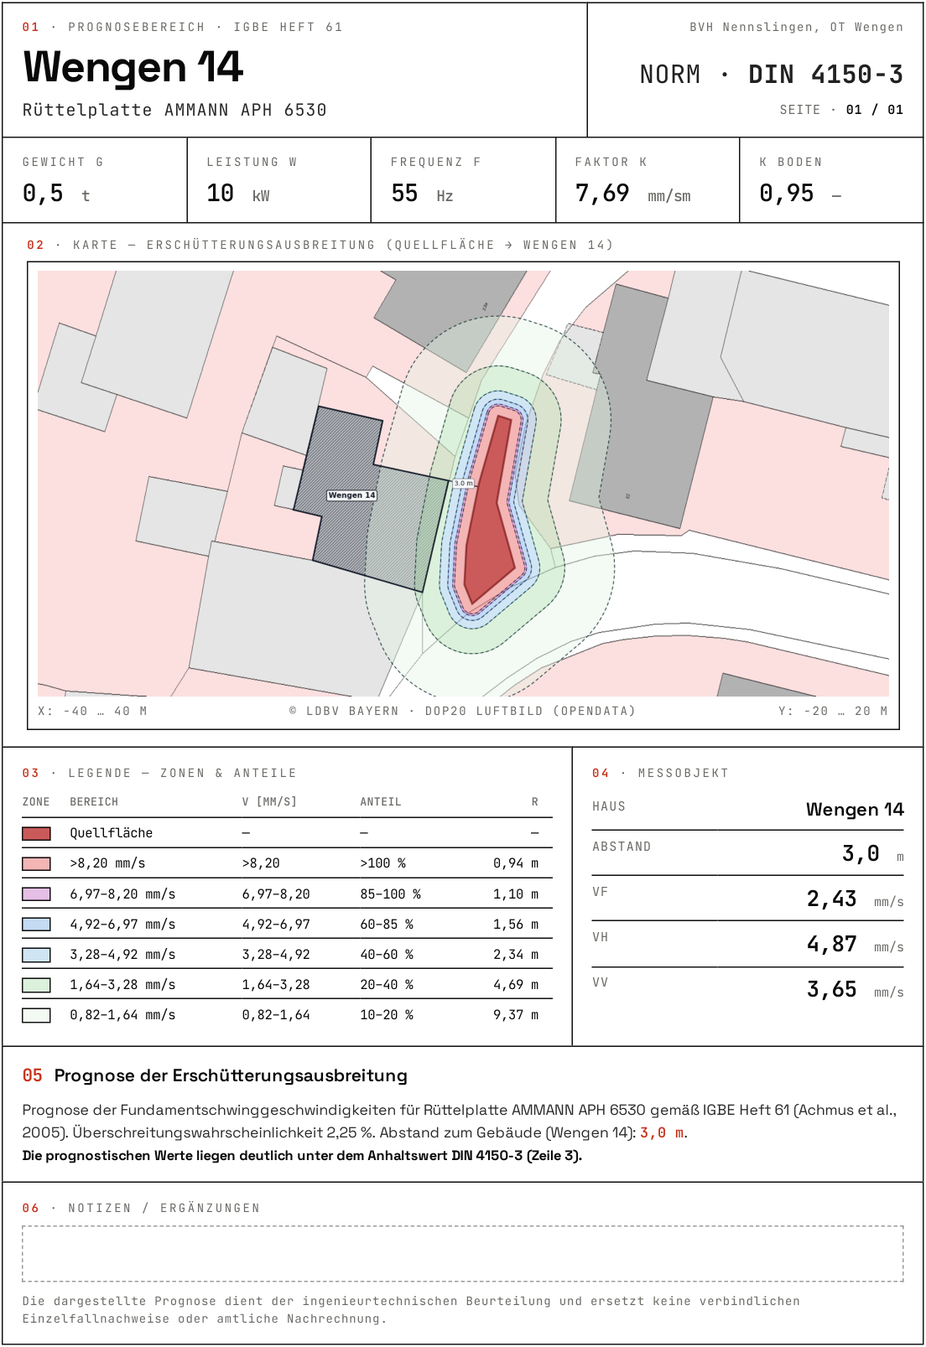The height and width of the screenshot is (1347, 926).
Task: Click the 3.0 m distance marker on map
Action: [x=464, y=484]
